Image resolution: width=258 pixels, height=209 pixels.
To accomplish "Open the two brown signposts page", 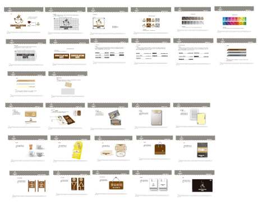I will (x=29, y=184).
